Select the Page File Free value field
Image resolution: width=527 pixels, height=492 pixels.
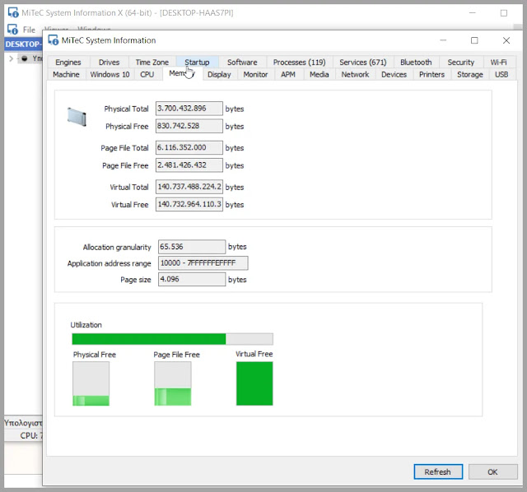[x=189, y=165]
